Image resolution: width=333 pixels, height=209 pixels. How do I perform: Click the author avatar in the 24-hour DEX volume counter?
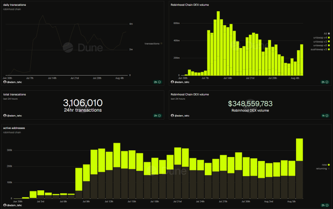[x=172, y=116]
